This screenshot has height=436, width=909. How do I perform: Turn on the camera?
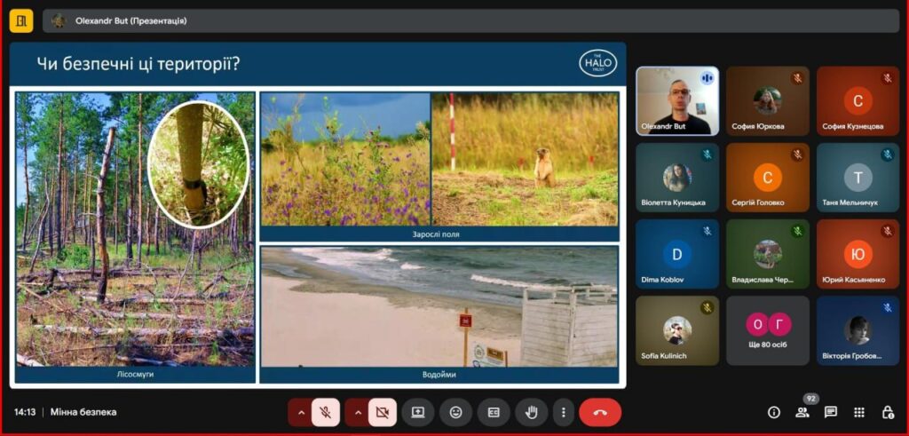click(x=383, y=412)
